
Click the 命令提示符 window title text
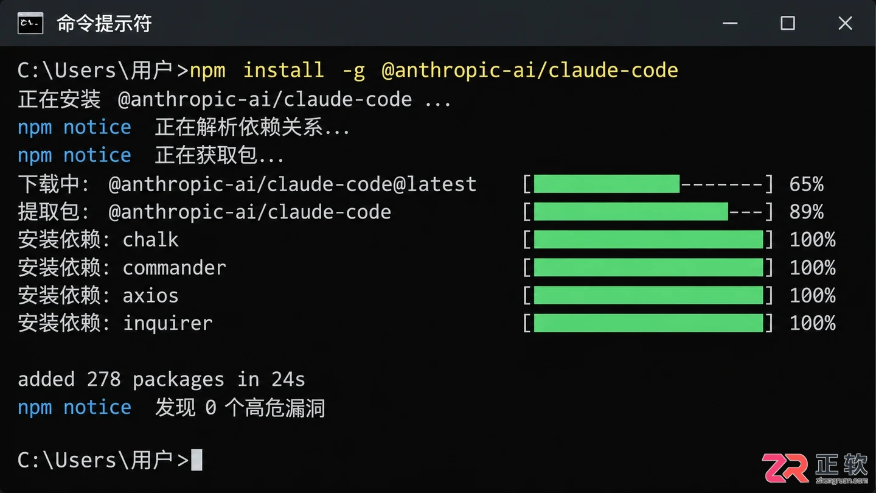104,23
